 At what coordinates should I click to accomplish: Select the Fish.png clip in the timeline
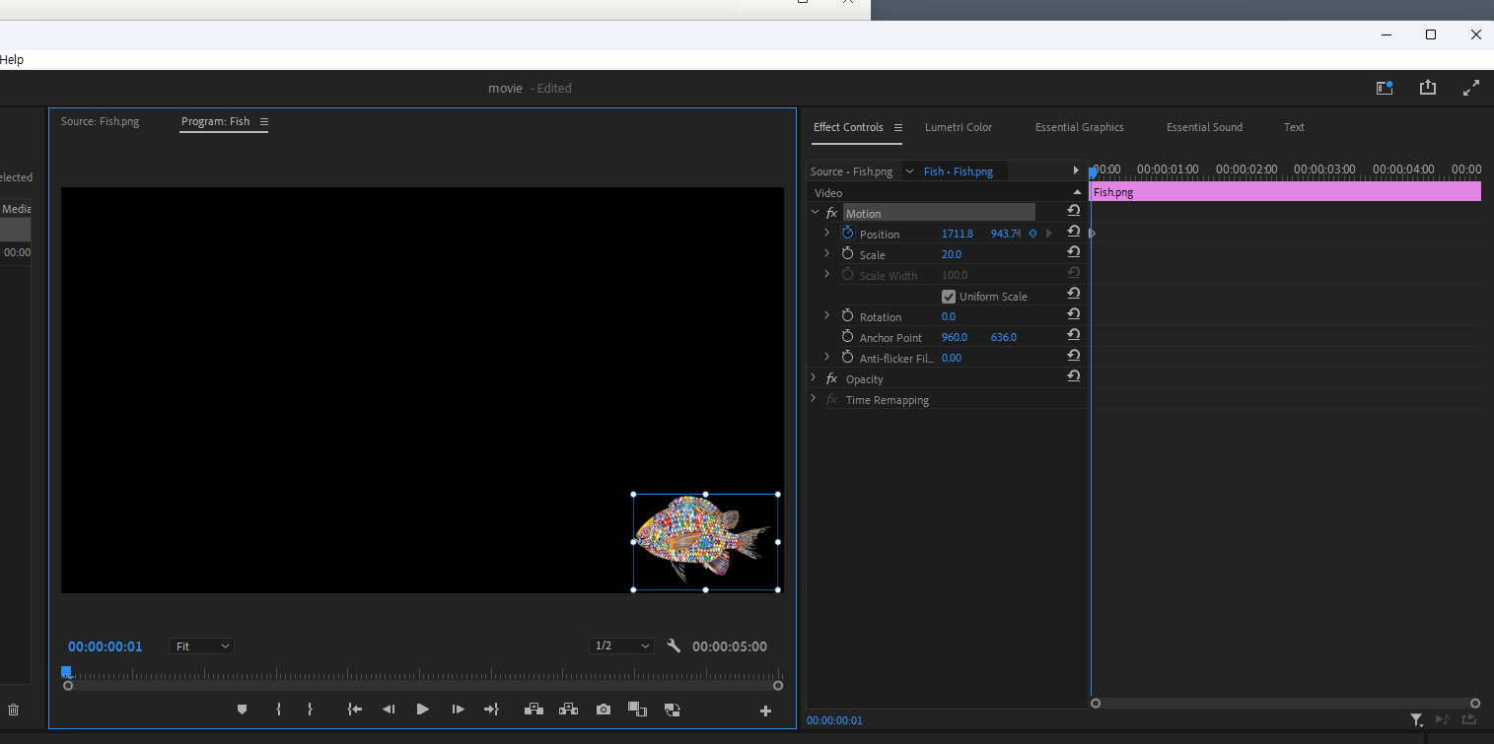(1282, 192)
